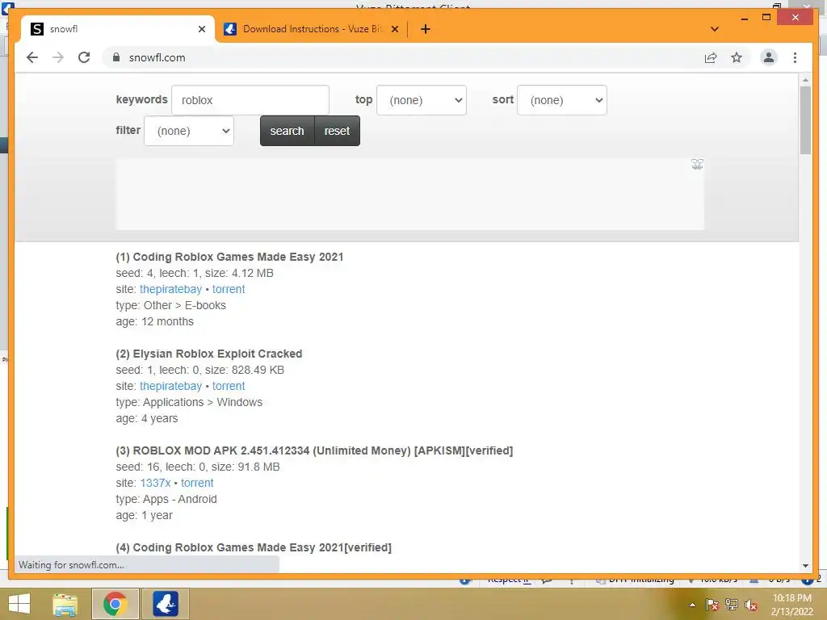Screen dimensions: 827x620
Task: Close the snowfl tab
Action: [x=201, y=29]
